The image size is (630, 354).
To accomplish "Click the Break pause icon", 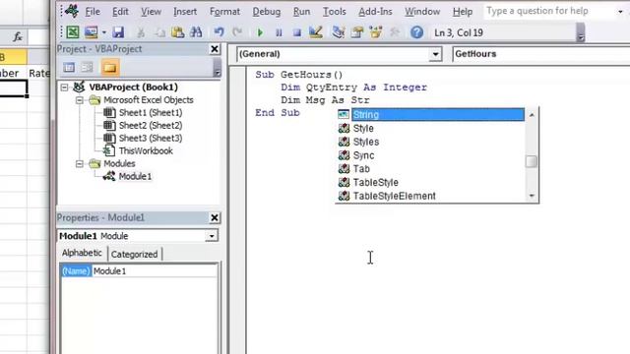I will click(279, 32).
